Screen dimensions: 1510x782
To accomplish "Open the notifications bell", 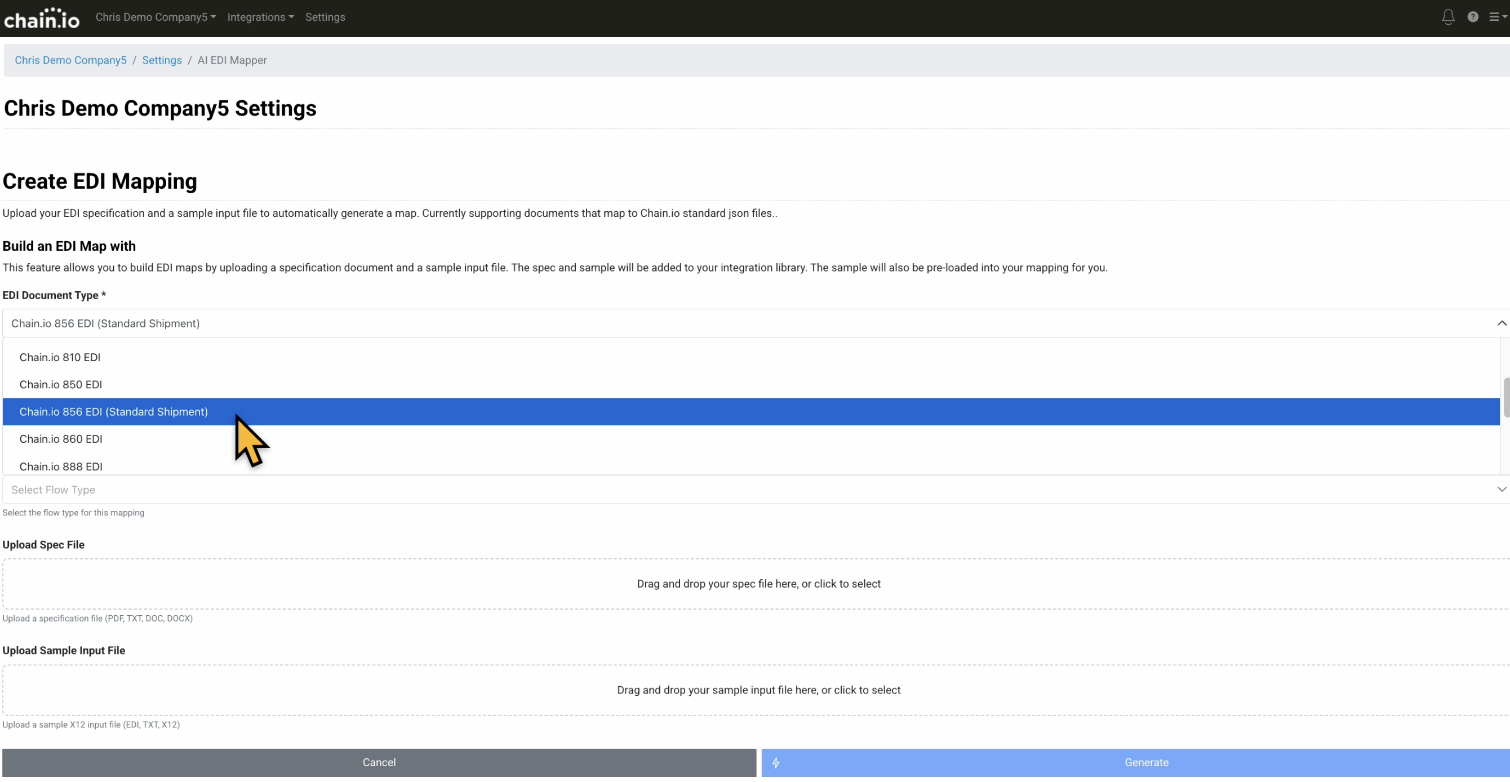I will pos(1447,17).
